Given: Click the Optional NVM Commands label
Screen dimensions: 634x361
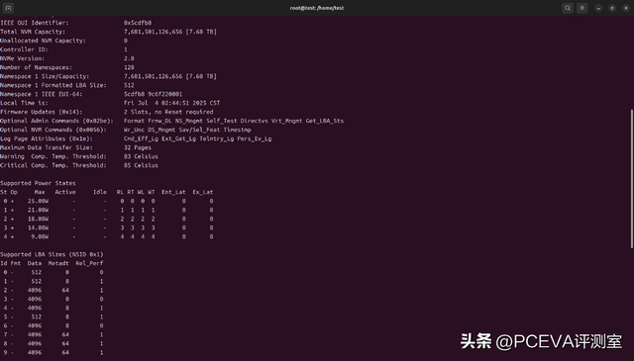Looking at the screenshot, I should tap(53, 130).
